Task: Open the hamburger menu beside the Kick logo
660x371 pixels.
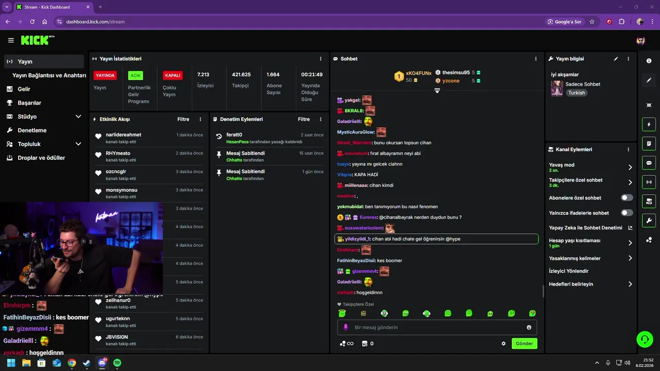Action: click(x=11, y=40)
